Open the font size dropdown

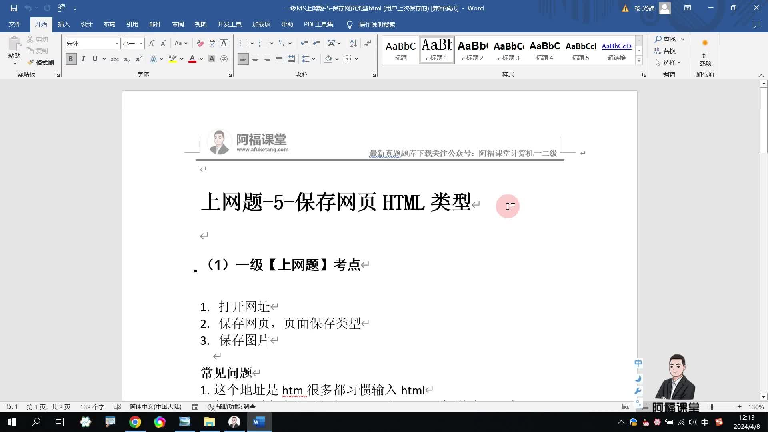[x=141, y=43]
